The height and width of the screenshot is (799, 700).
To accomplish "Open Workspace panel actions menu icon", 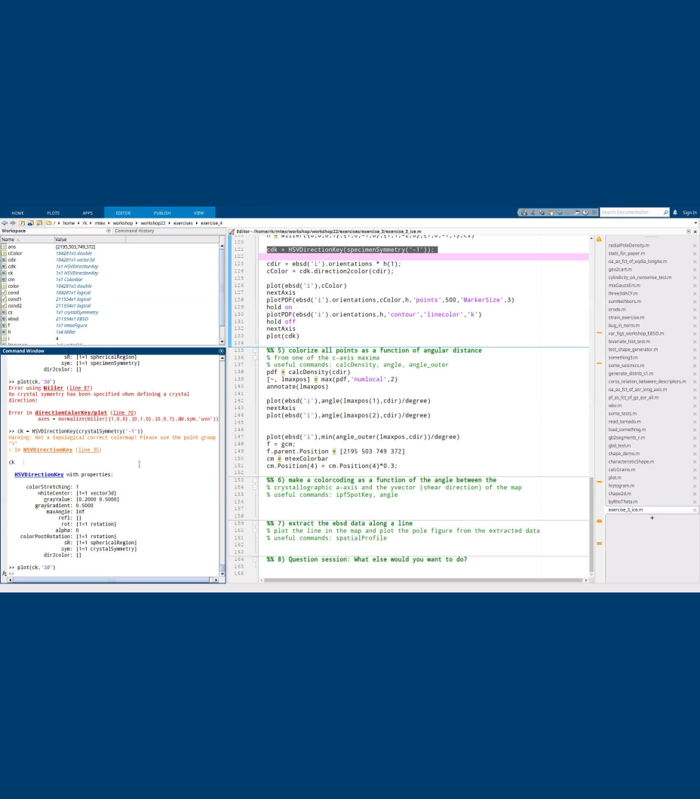I will click(109, 231).
